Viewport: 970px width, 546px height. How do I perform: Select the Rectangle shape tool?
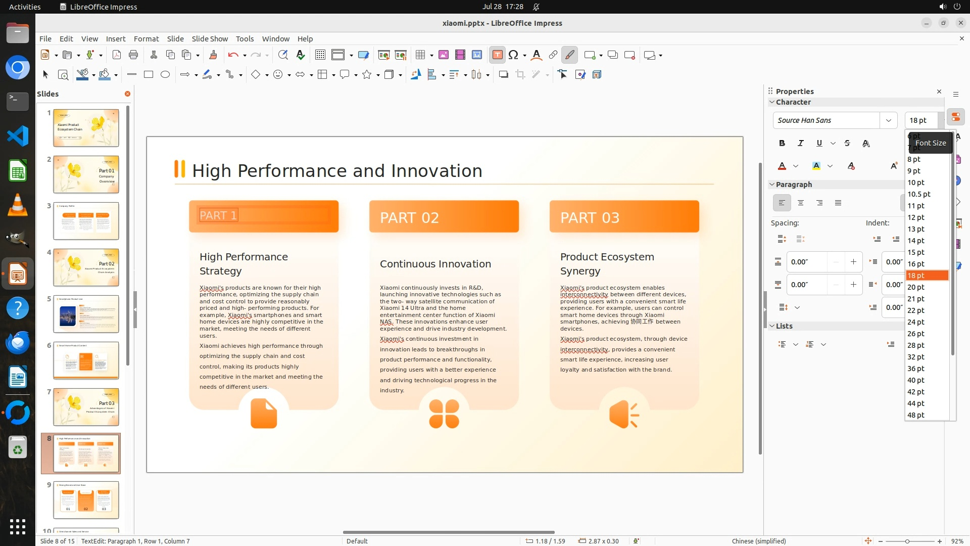click(x=149, y=75)
